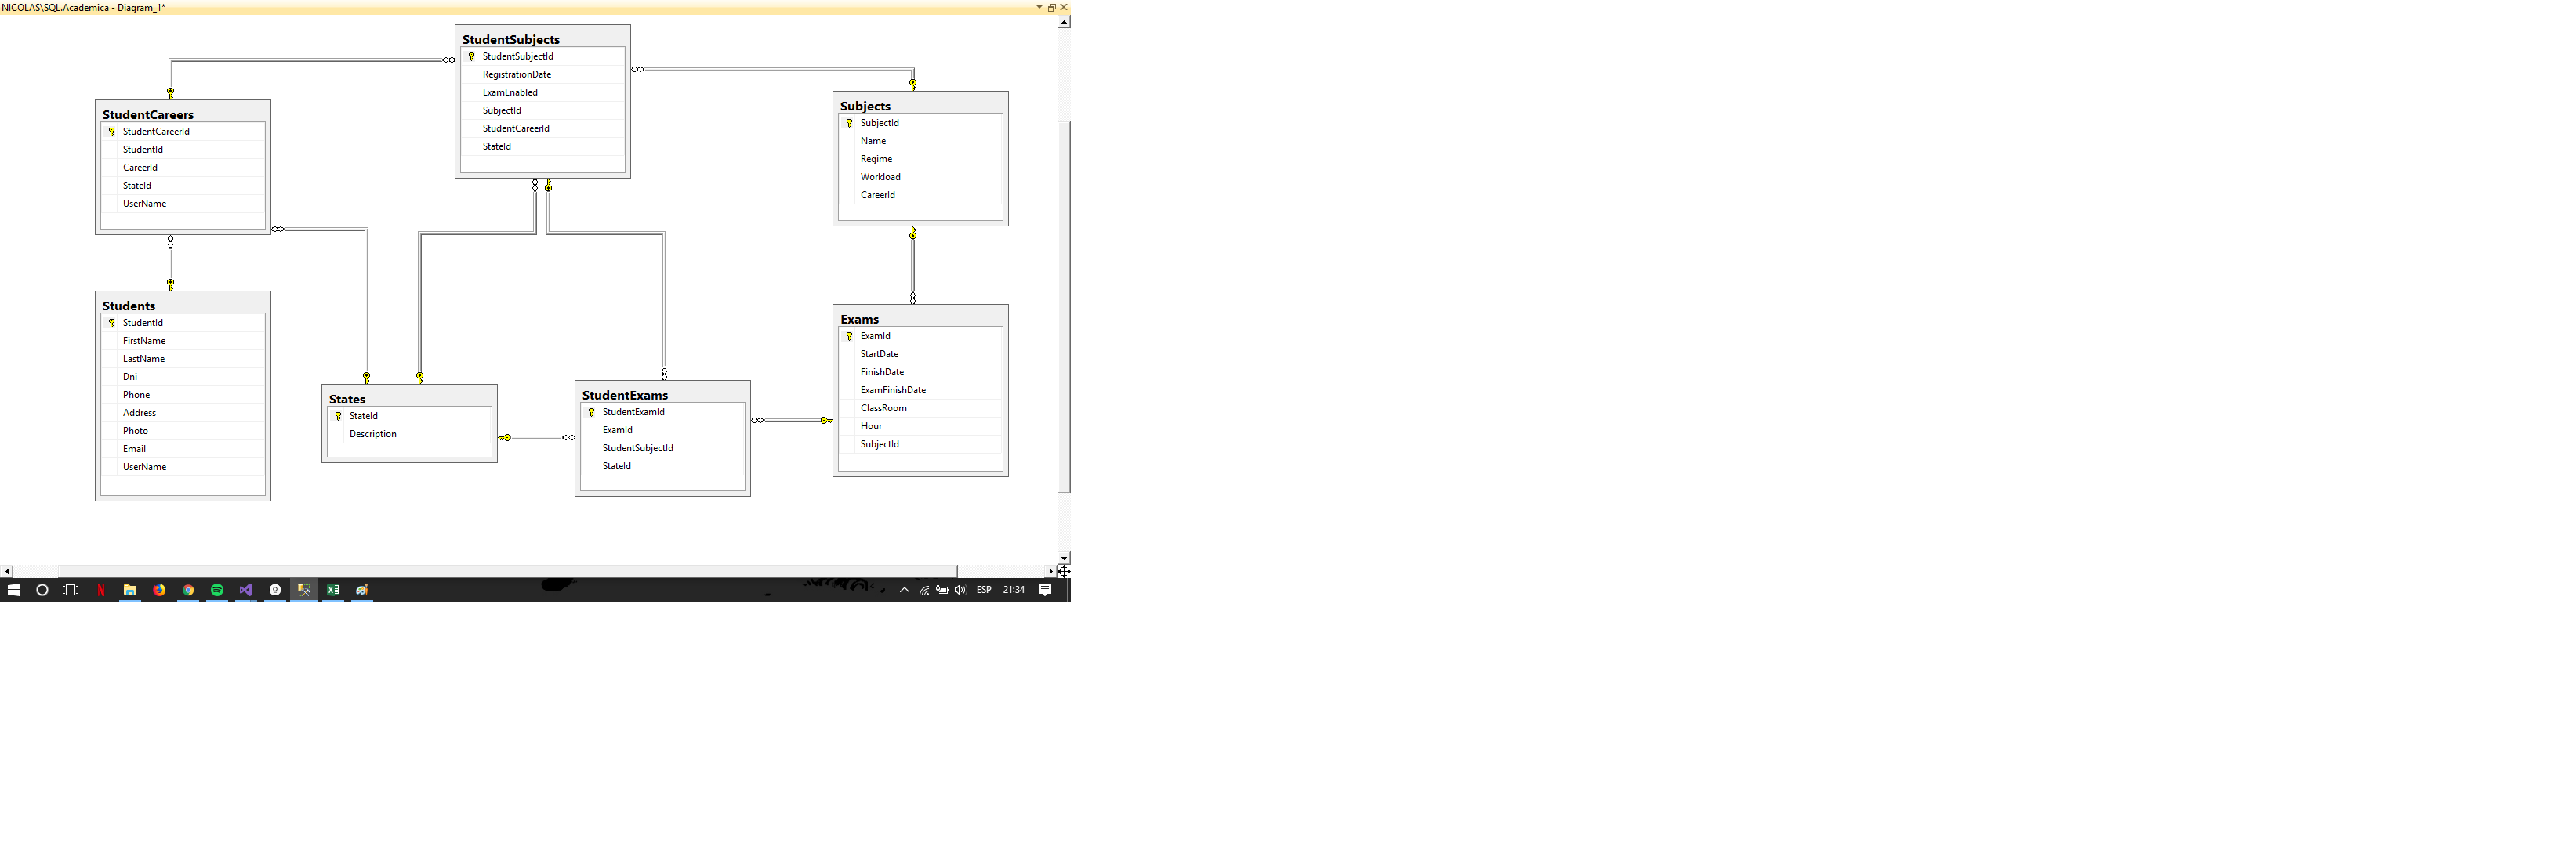The height and width of the screenshot is (846, 2576).
Task: Click the ESP input language indicator
Action: coord(984,591)
